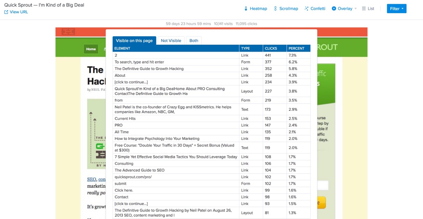Expand the Overlay dropdown arrow
The width and height of the screenshot is (423, 219).
pos(356,9)
